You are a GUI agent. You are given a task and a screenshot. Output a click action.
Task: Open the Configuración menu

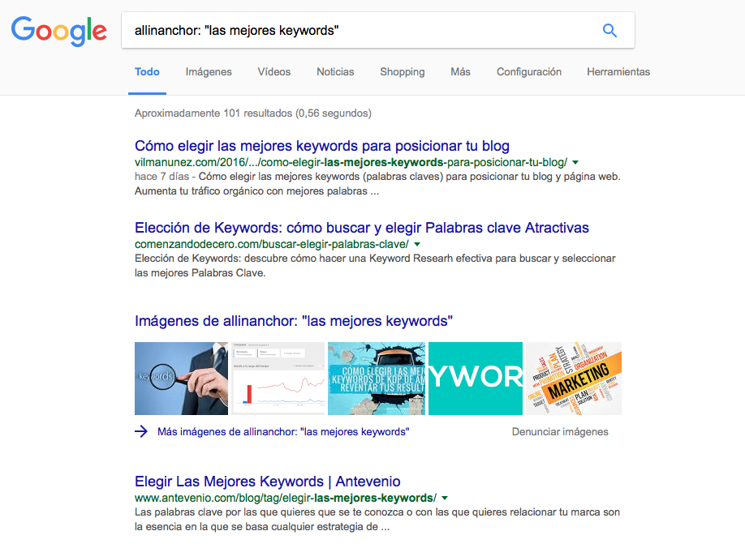[529, 72]
